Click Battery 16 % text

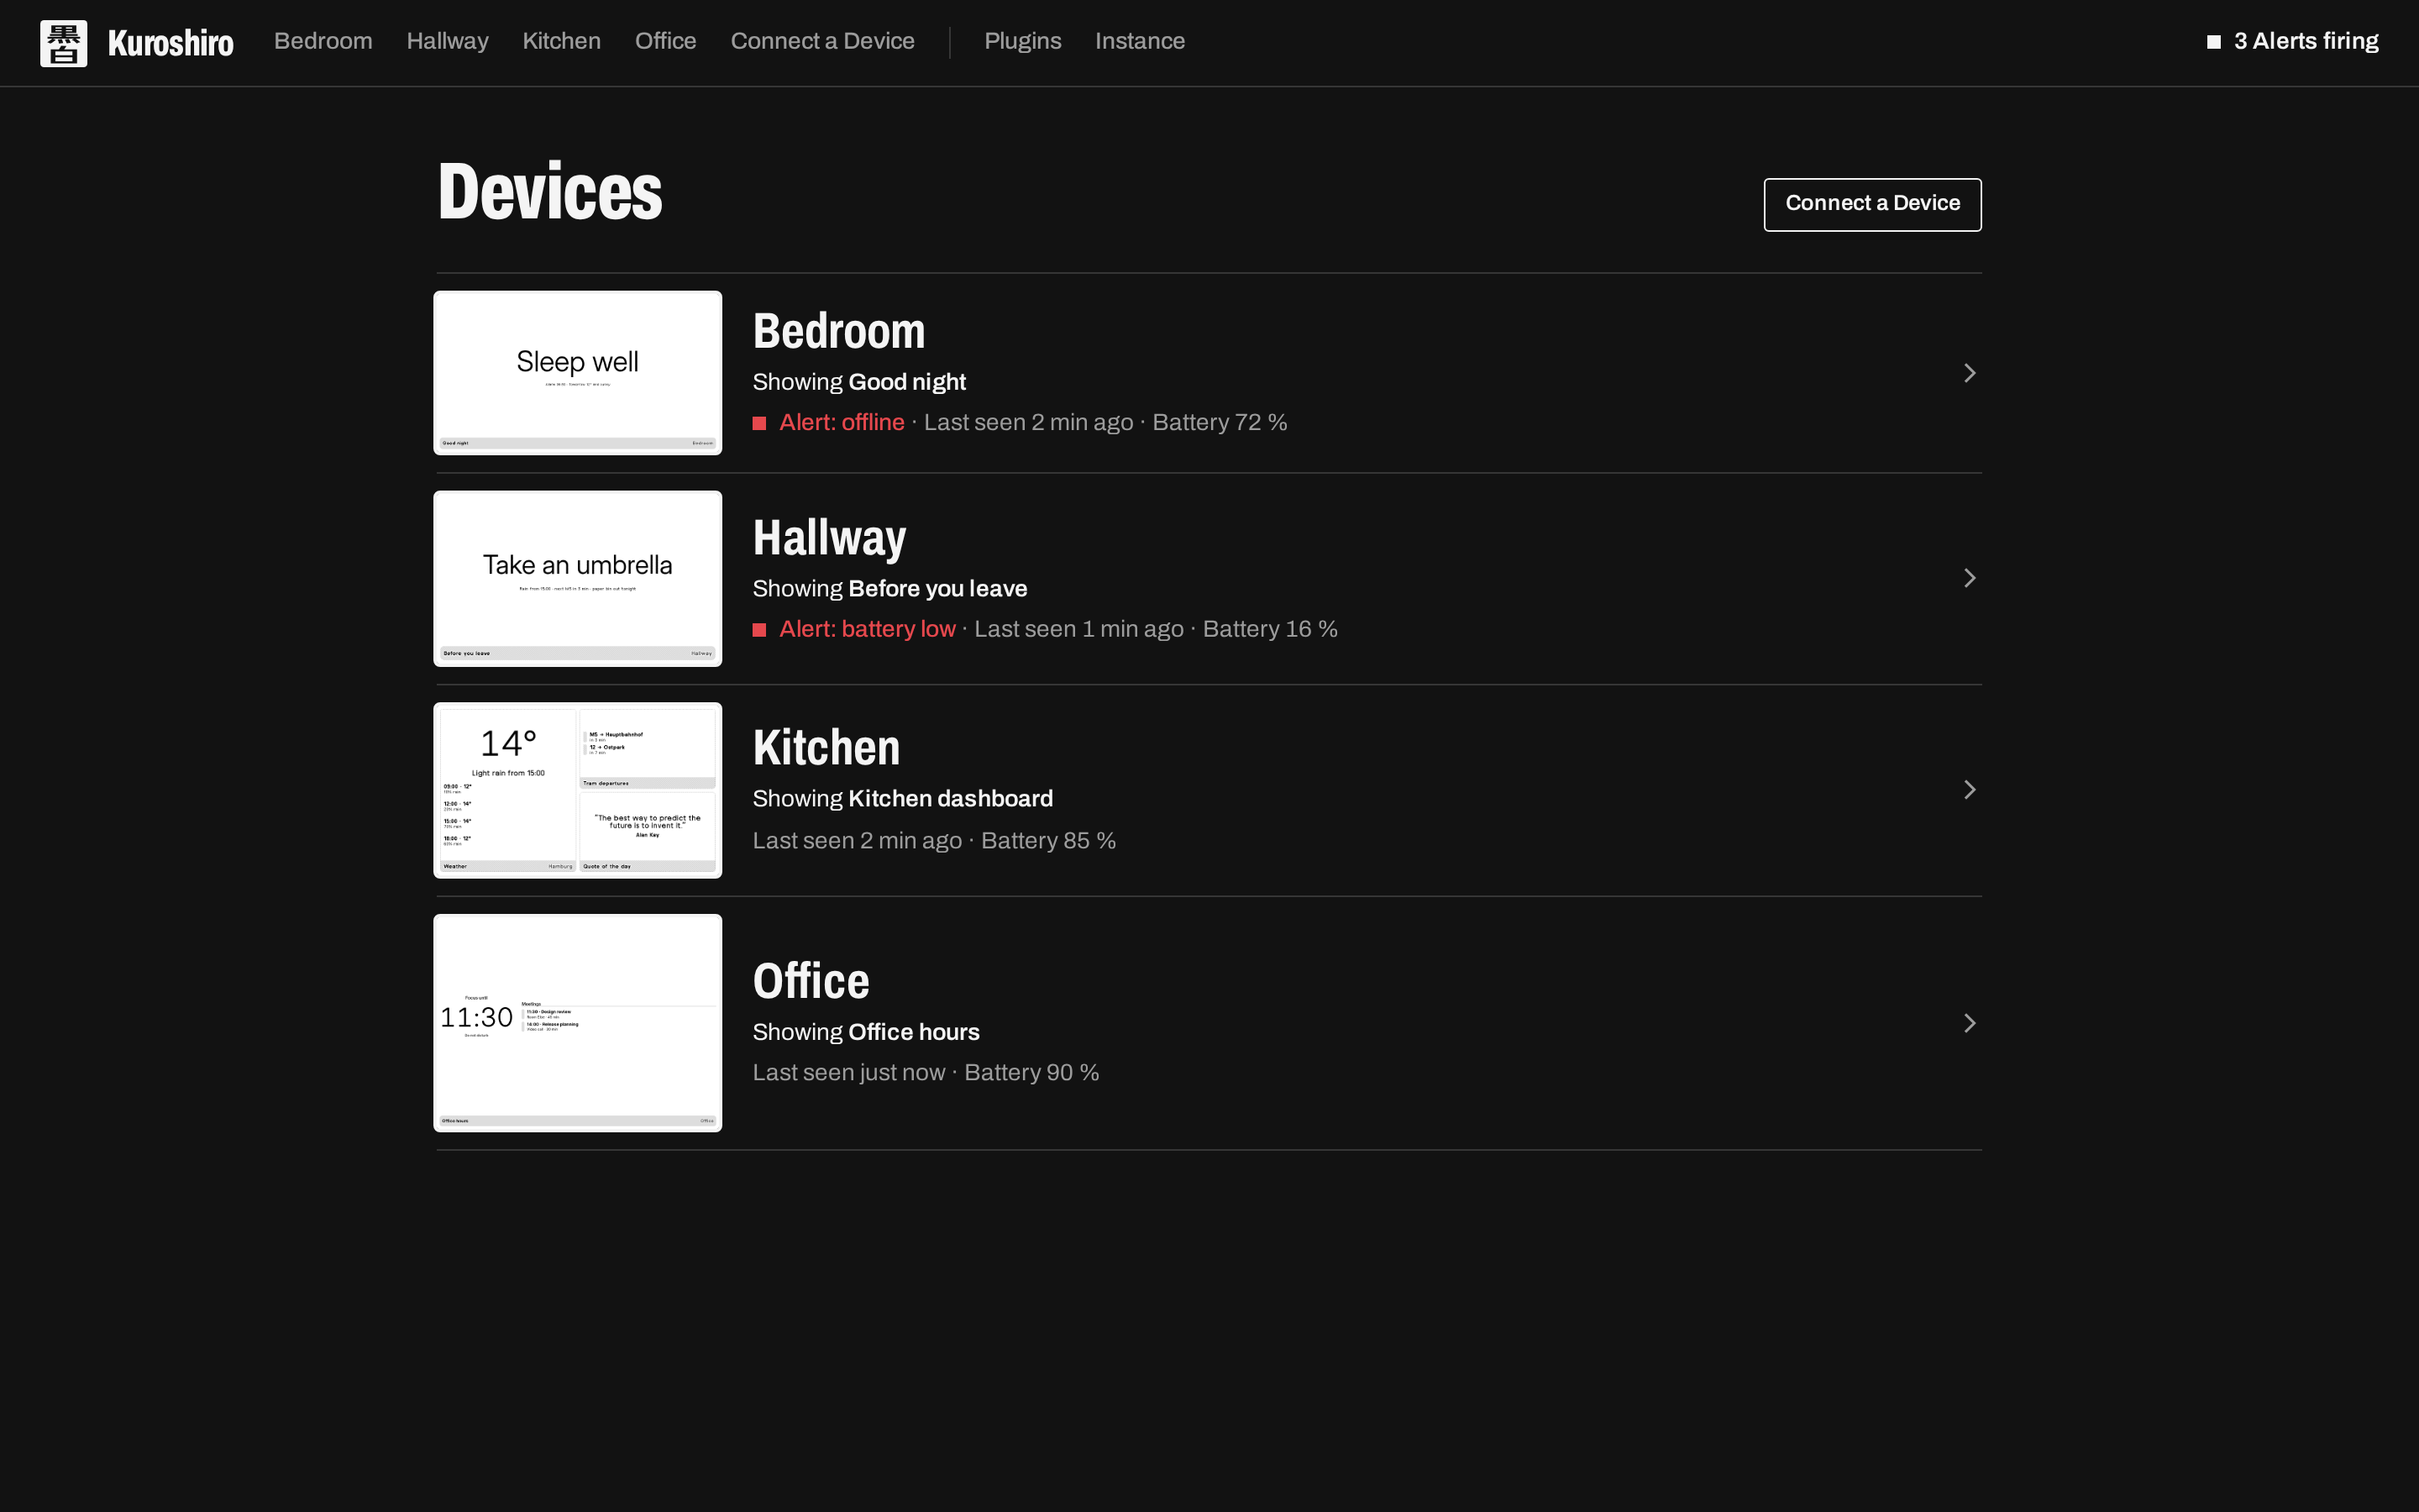point(1269,629)
